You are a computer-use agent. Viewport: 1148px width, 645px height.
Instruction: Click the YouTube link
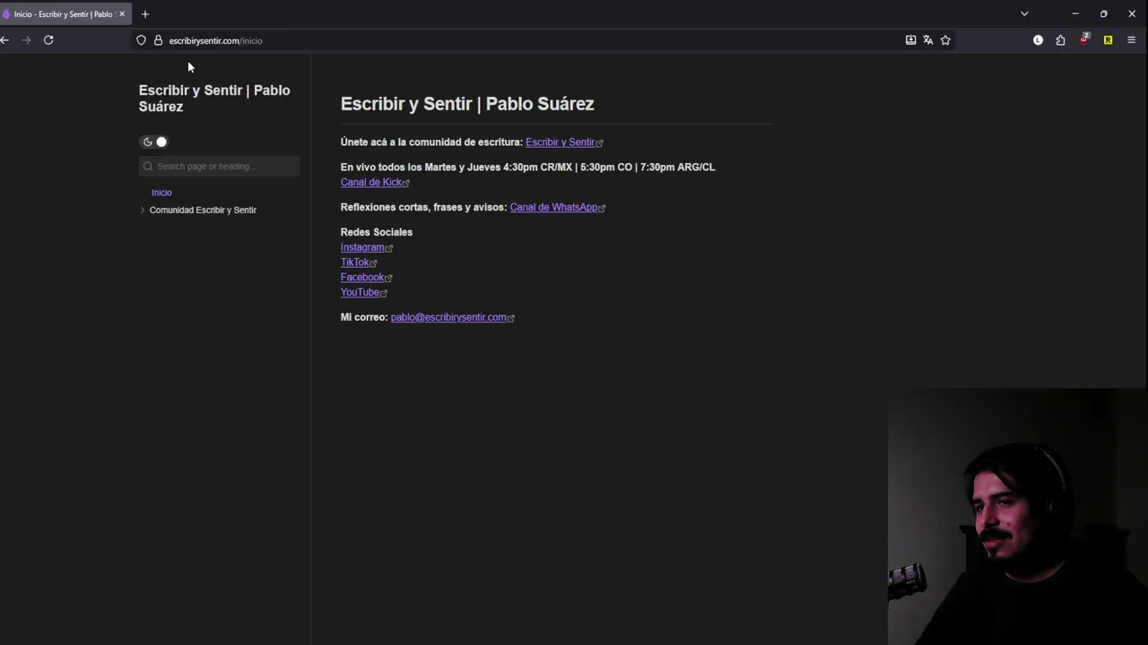pyautogui.click(x=360, y=293)
